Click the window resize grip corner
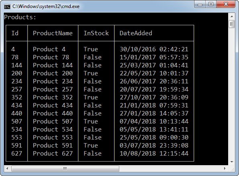The width and height of the screenshot is (239, 176). click(x=232, y=169)
